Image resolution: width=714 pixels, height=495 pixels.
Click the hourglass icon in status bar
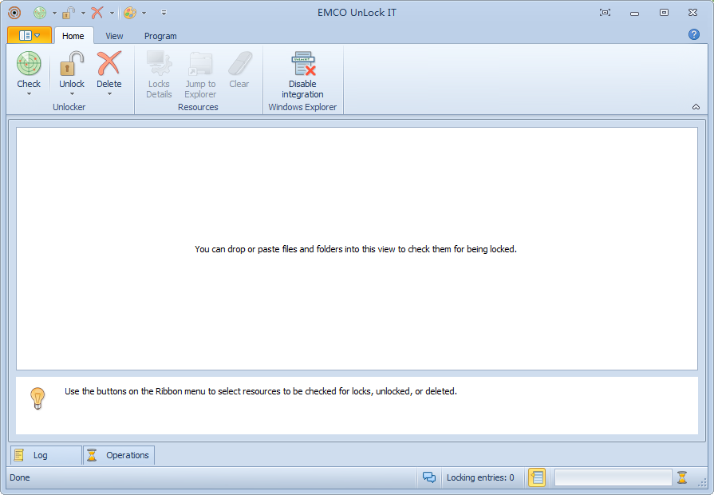point(682,477)
